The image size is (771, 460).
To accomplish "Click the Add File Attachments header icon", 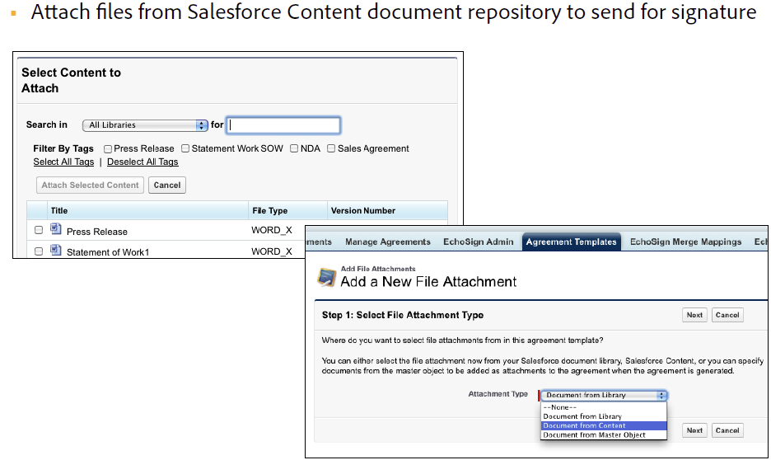I will point(327,276).
